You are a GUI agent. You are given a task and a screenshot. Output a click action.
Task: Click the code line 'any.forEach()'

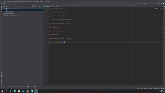pos(53,35)
